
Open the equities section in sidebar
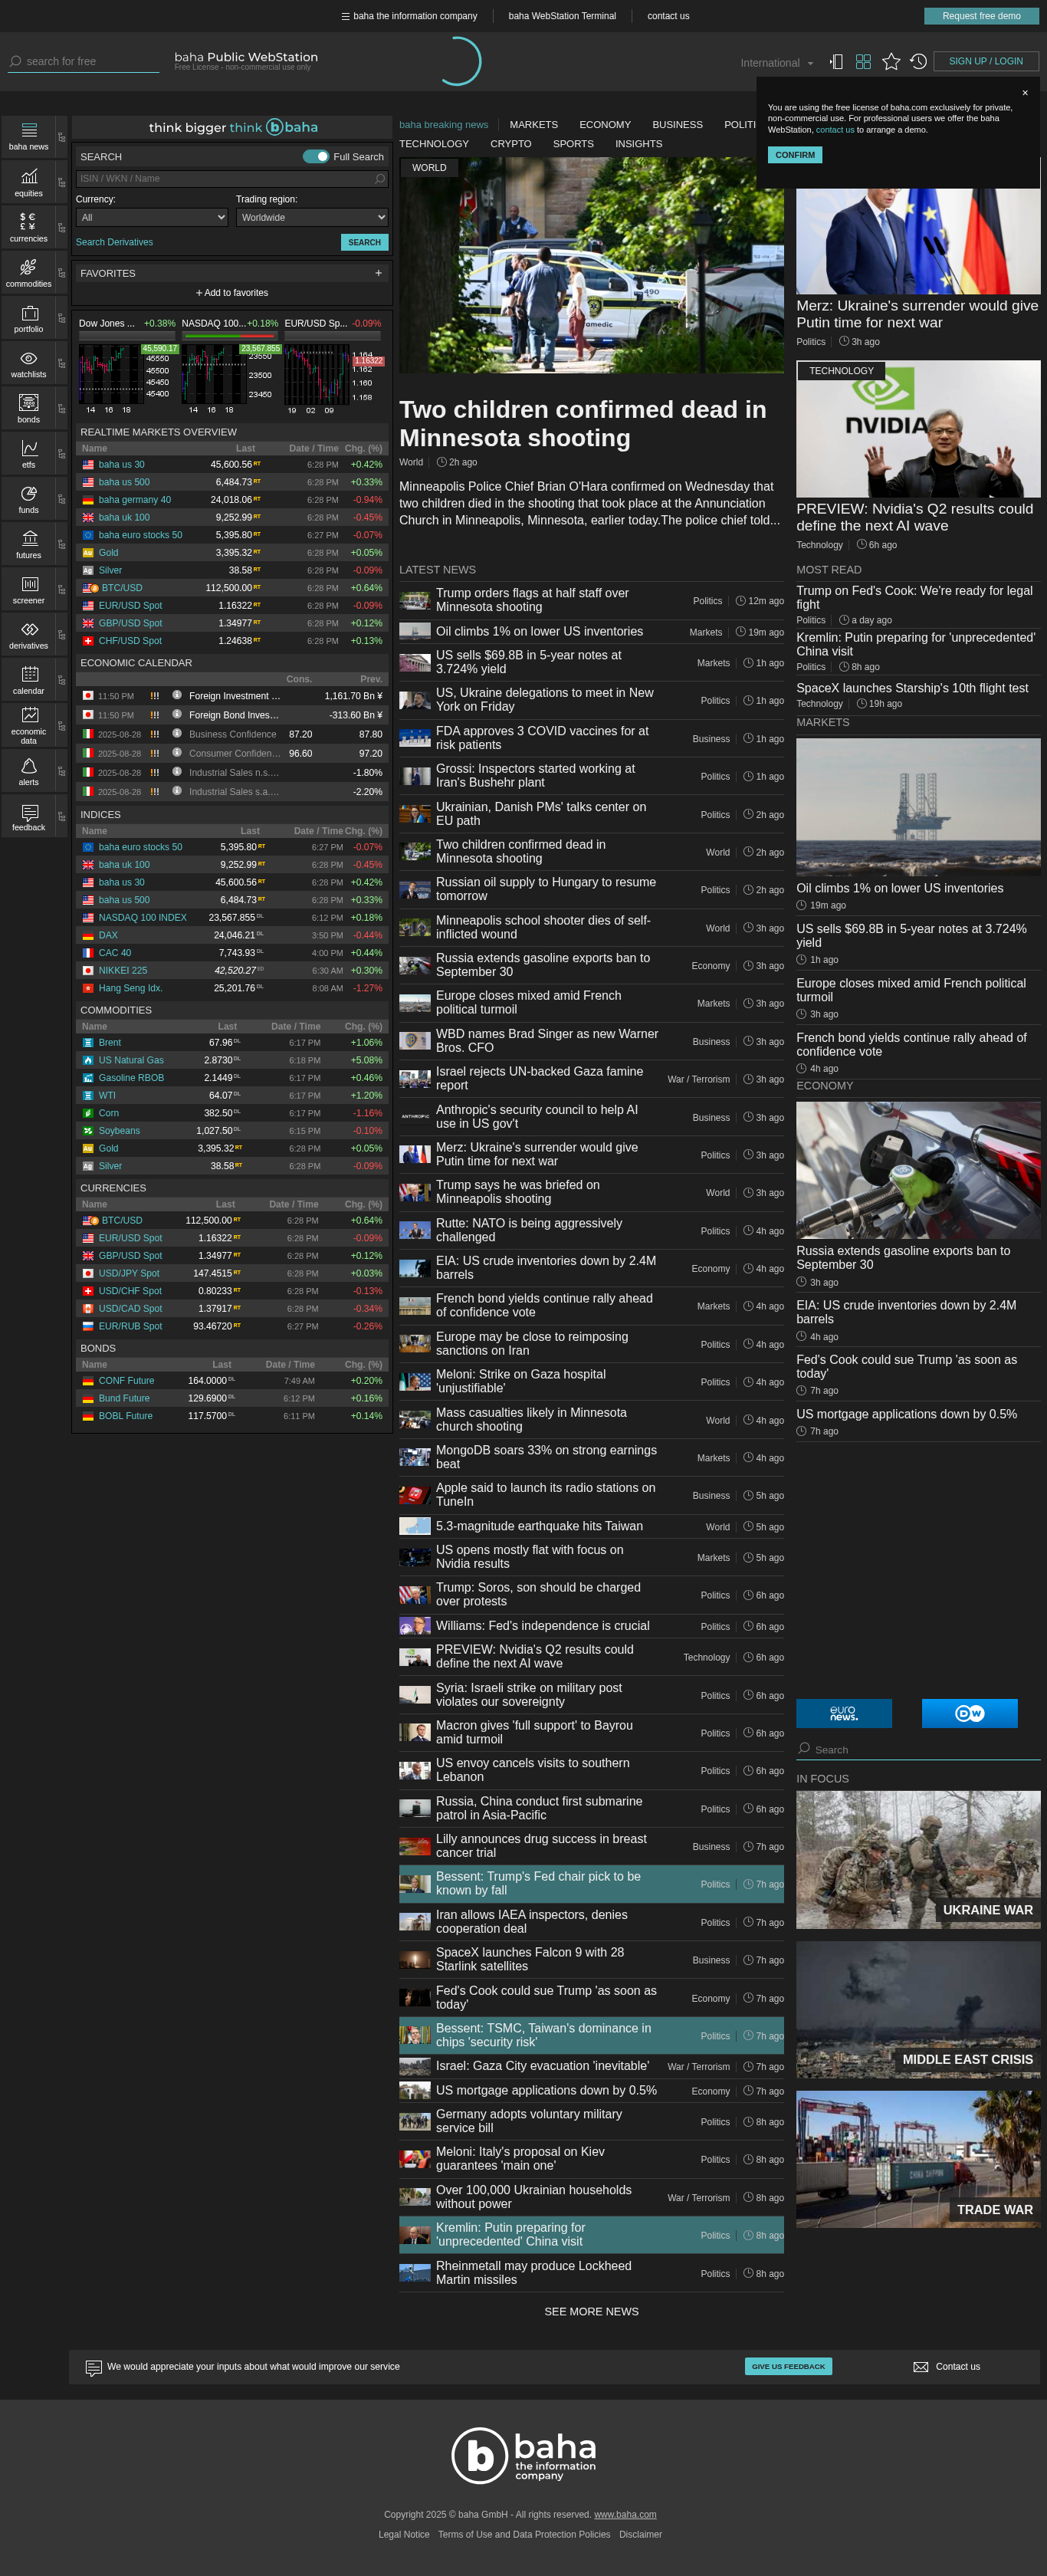point(29,182)
